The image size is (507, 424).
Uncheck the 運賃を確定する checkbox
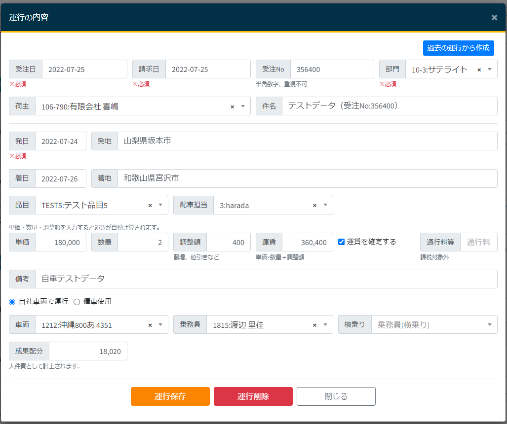pos(341,241)
